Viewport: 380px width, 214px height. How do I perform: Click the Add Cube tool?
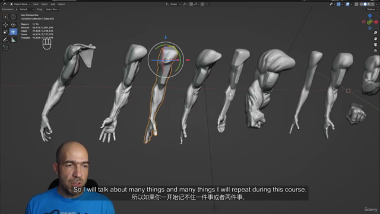(5, 48)
